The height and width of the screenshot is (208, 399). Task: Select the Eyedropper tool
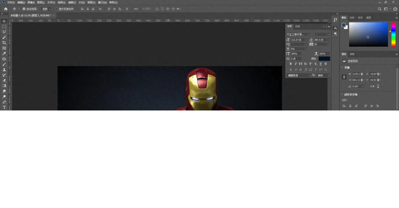4,53
